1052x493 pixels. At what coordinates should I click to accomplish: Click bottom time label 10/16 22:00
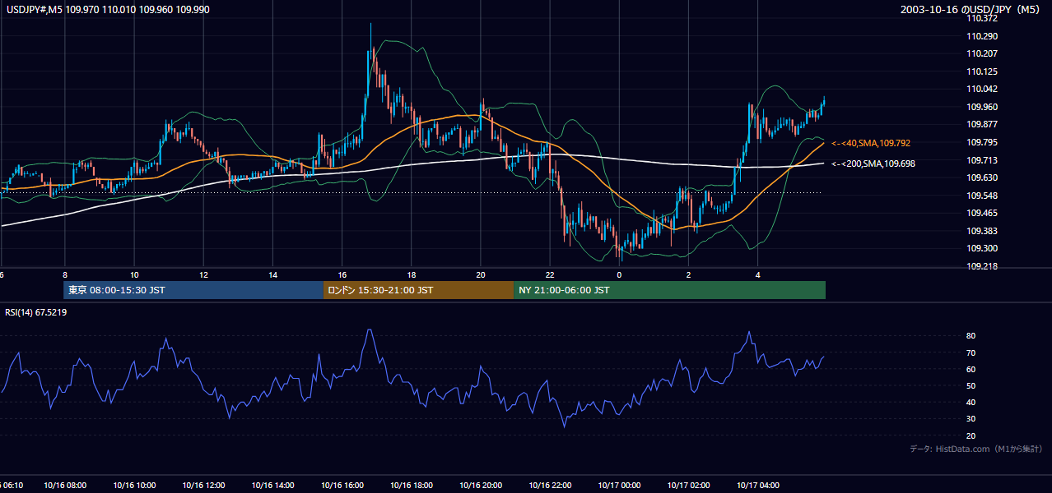click(550, 486)
